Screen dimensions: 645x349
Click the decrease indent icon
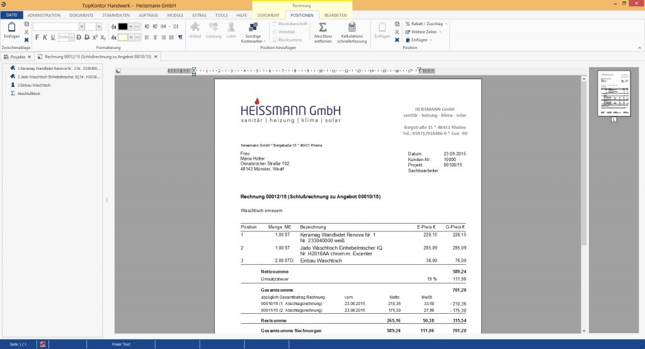pyautogui.click(x=147, y=26)
